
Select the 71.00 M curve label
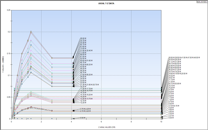click(x=83, y=53)
